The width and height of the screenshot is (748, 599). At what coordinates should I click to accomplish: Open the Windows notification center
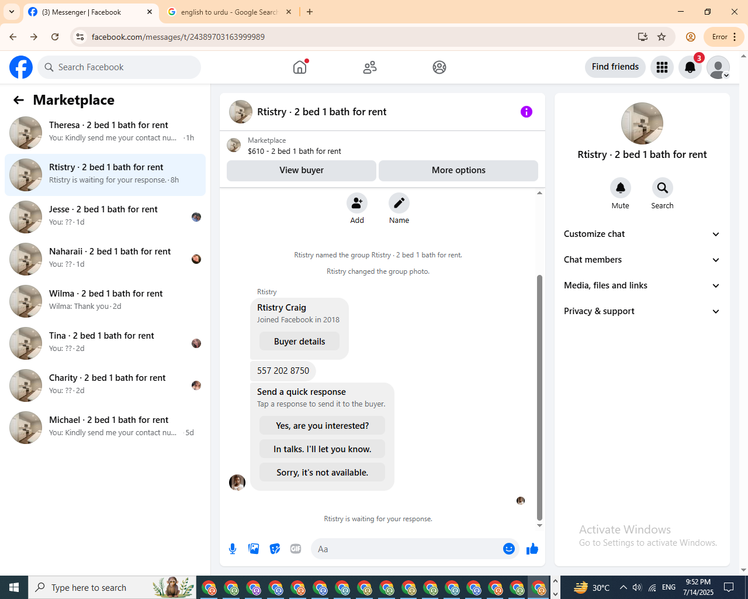pos(729,587)
